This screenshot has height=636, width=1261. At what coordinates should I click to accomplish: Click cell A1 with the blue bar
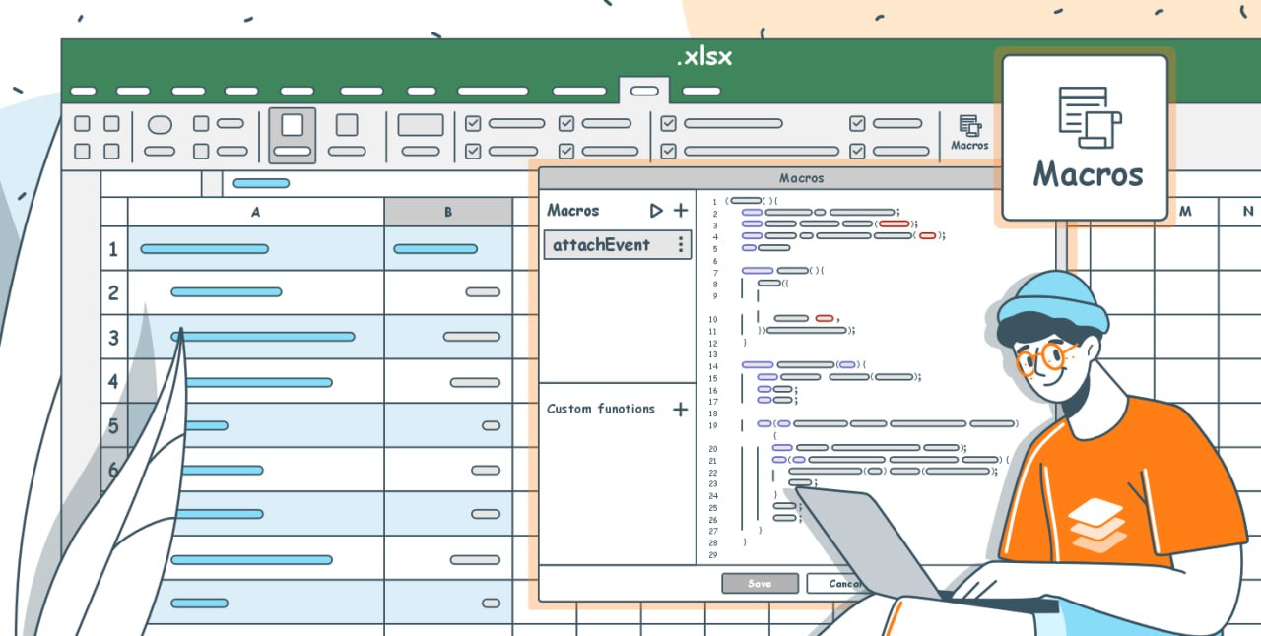(256, 249)
